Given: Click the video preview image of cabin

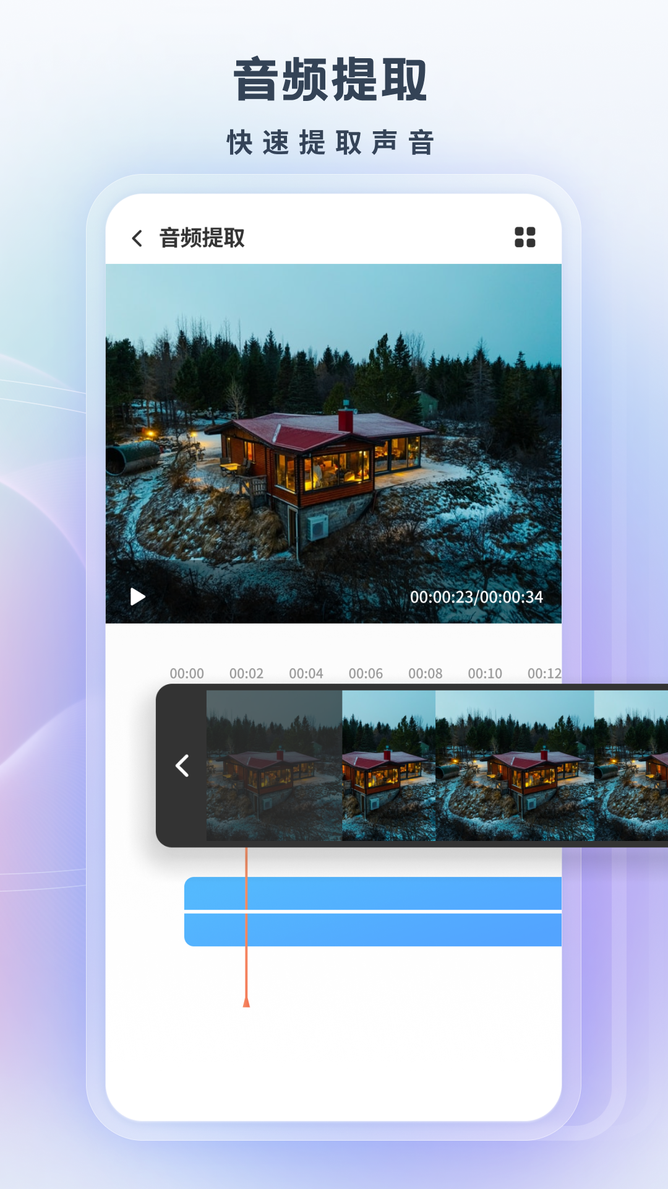Looking at the screenshot, I should [x=333, y=443].
